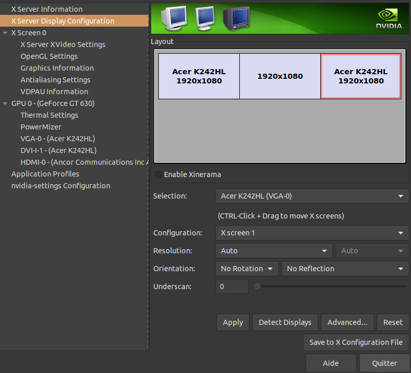411x373 pixels.
Task: Click Save to X Configuration File
Action: [x=356, y=342]
